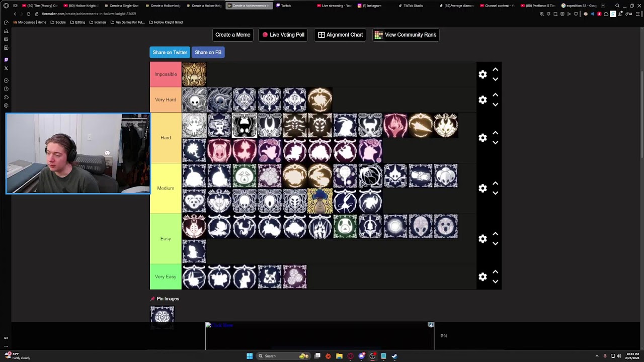Open the Hollow Knight Grind bookmarks folder
The height and width of the screenshot is (362, 644).
point(166,22)
